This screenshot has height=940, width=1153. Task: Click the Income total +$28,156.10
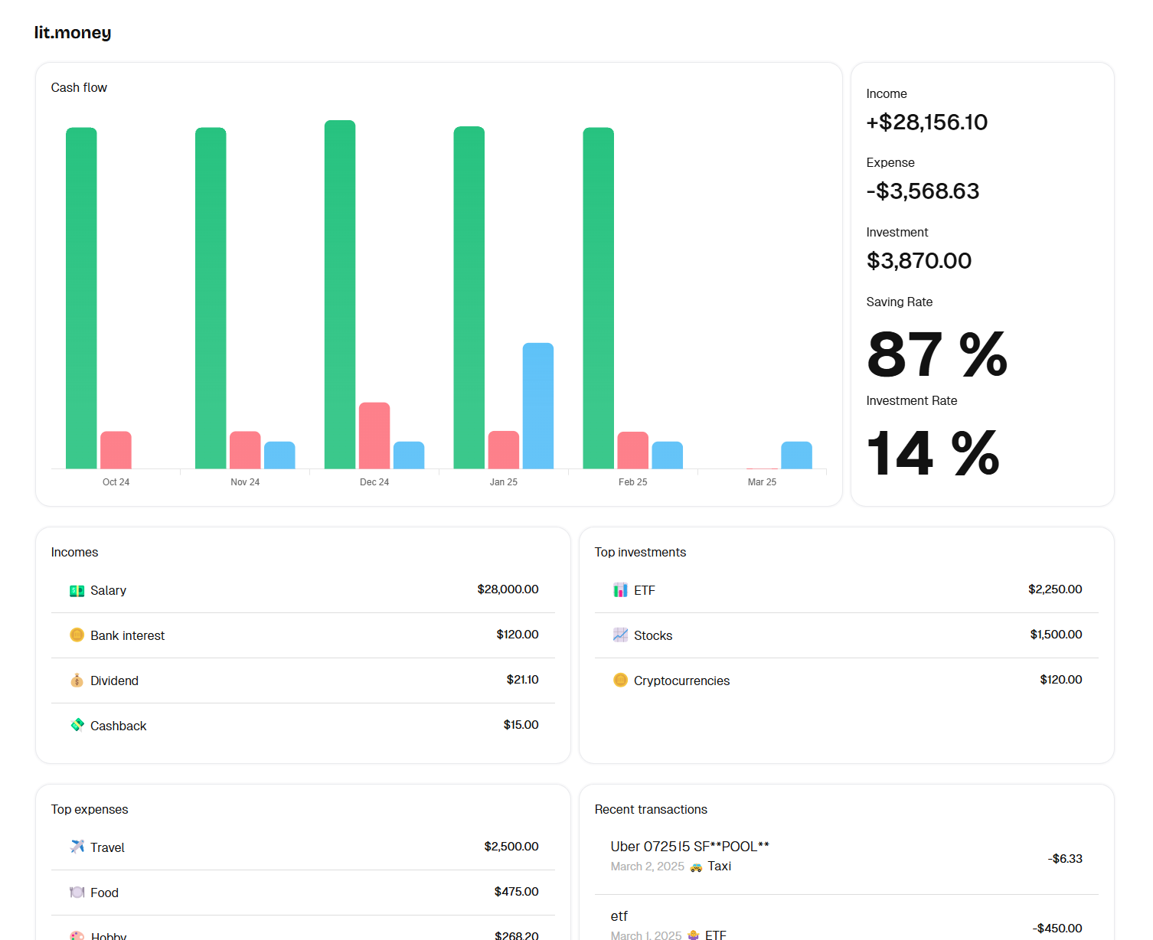pyautogui.click(x=926, y=122)
